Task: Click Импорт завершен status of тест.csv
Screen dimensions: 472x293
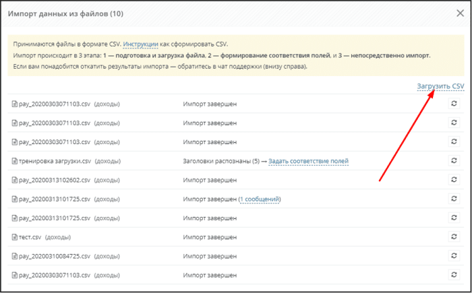Action: [210, 237]
